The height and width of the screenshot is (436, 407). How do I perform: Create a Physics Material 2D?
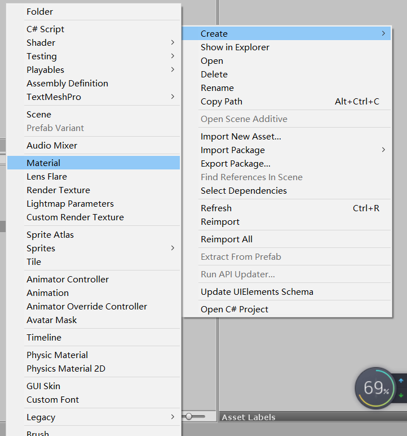click(x=94, y=369)
